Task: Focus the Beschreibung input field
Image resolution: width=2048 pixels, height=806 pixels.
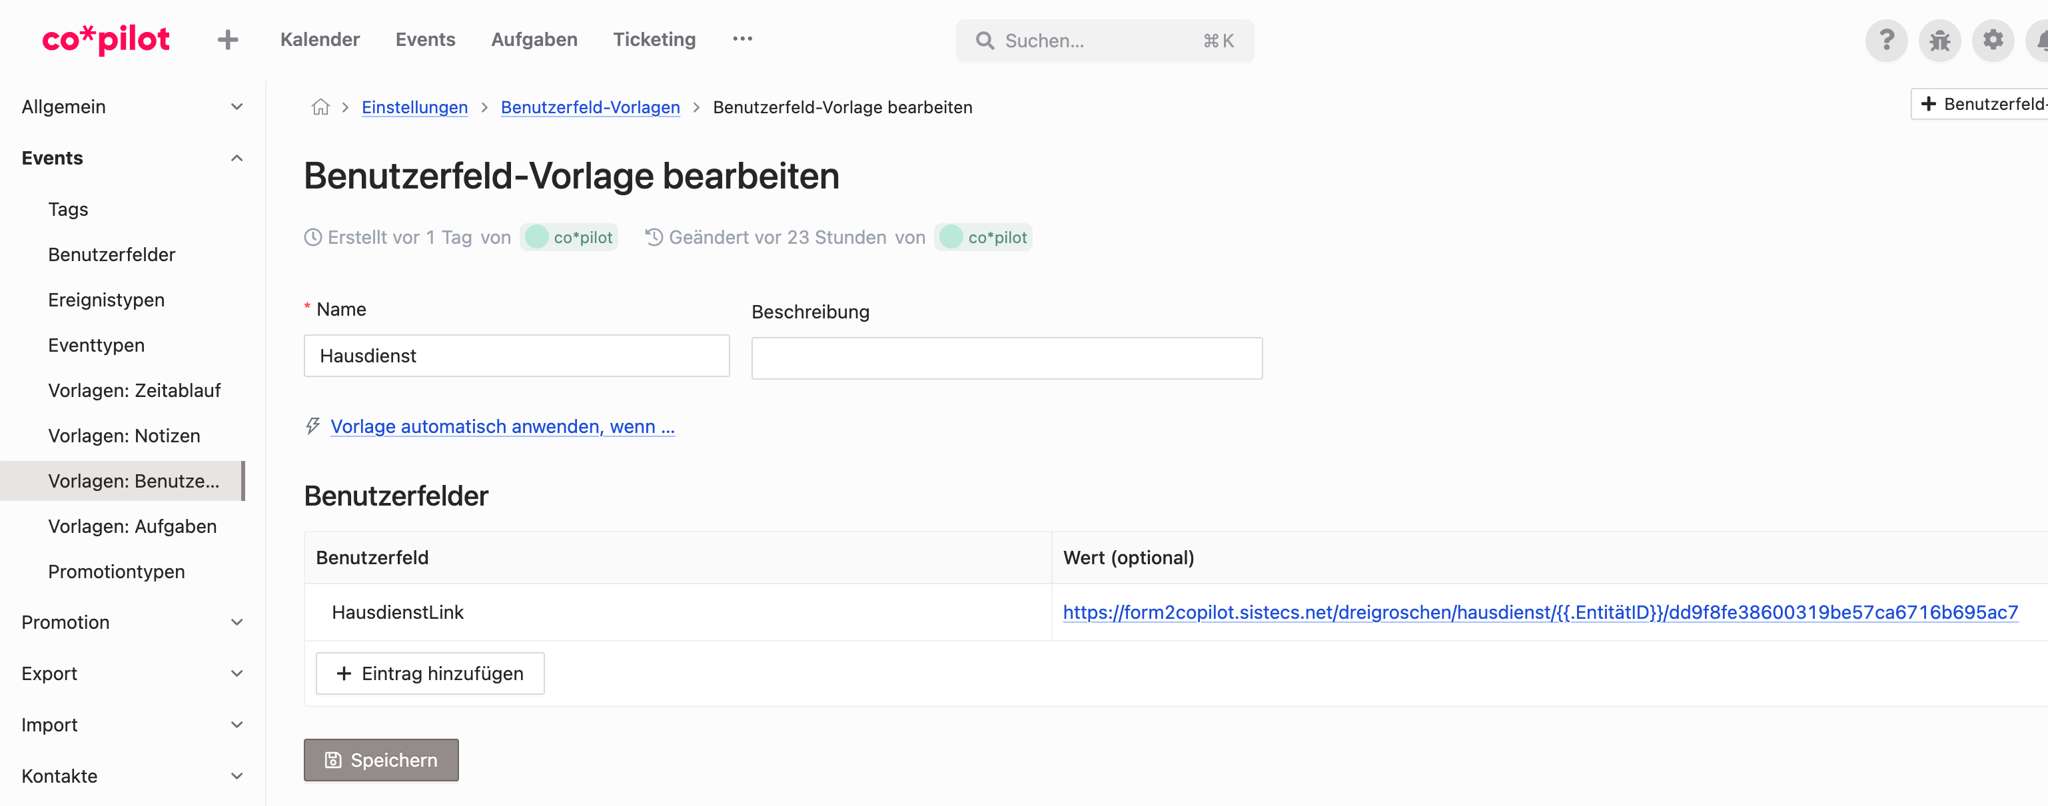Action: (x=1007, y=358)
